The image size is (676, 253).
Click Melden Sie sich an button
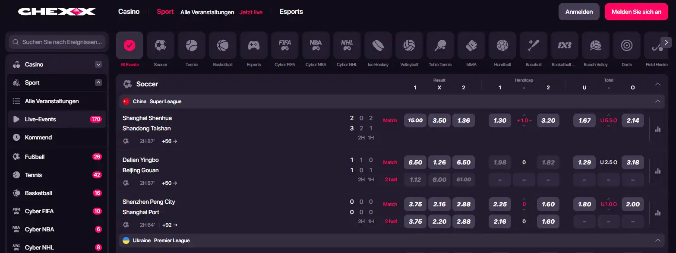click(x=636, y=12)
